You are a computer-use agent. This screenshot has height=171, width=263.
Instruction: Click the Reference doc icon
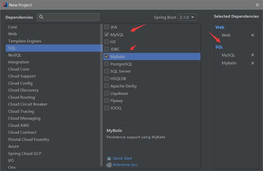coord(109,165)
